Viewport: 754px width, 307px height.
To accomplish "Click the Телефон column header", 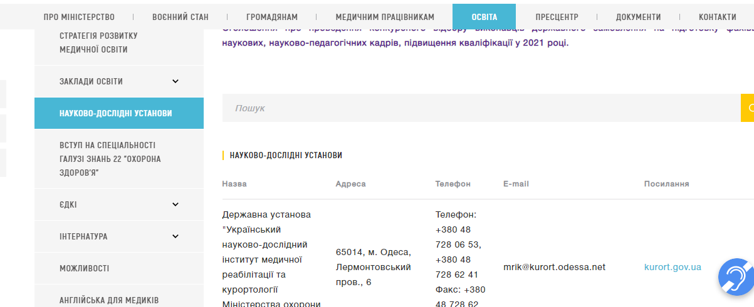I will pos(453,184).
